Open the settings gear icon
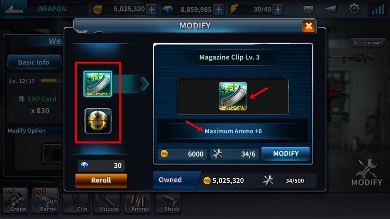 click(354, 9)
